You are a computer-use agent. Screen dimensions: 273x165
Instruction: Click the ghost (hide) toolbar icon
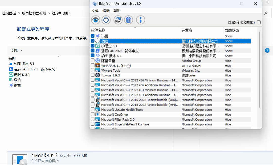click(106, 20)
